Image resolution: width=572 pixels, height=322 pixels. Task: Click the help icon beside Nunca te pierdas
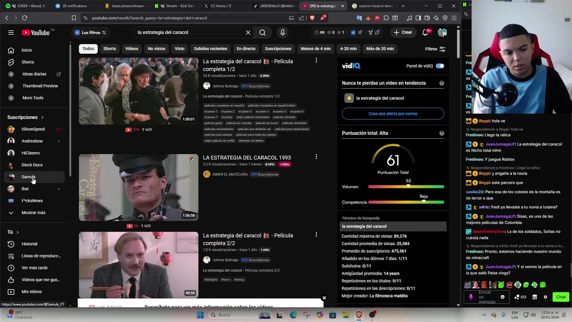pyautogui.click(x=442, y=83)
